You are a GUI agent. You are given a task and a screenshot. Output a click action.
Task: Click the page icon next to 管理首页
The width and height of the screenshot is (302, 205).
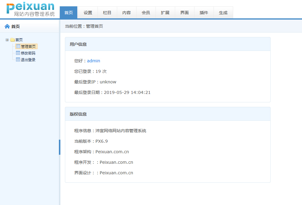(x=18, y=46)
